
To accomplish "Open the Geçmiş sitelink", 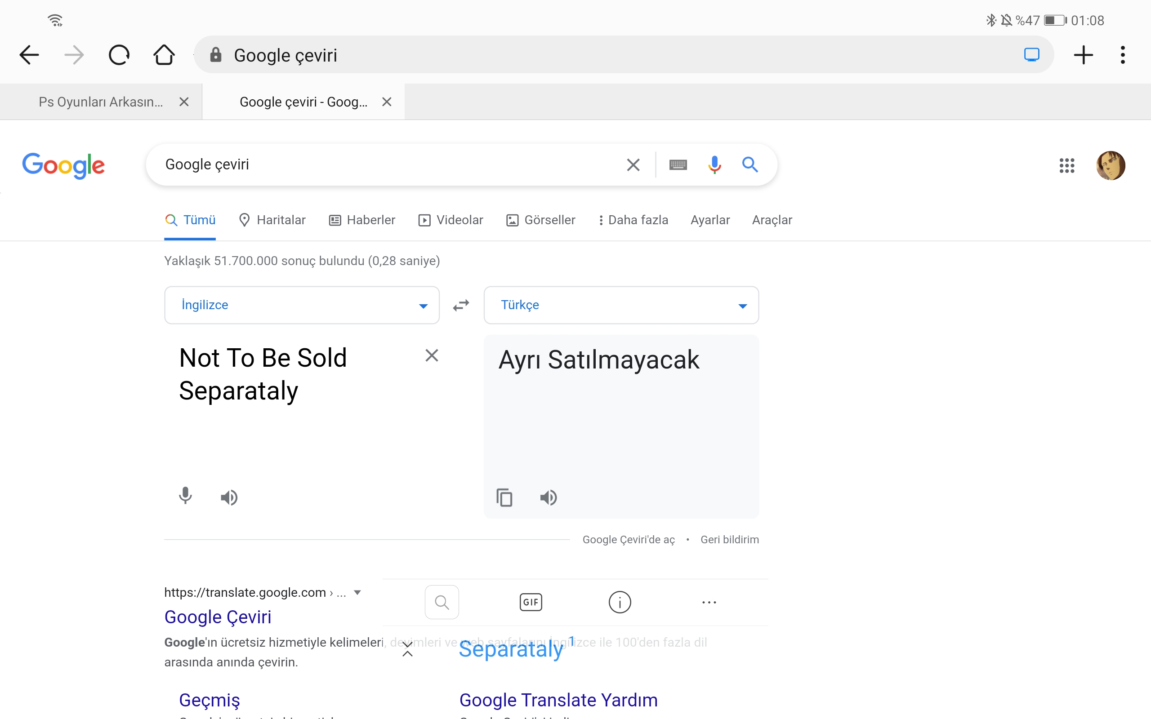I will point(210,700).
